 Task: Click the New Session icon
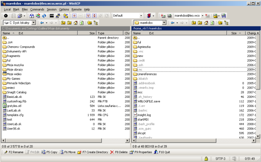[163, 16]
